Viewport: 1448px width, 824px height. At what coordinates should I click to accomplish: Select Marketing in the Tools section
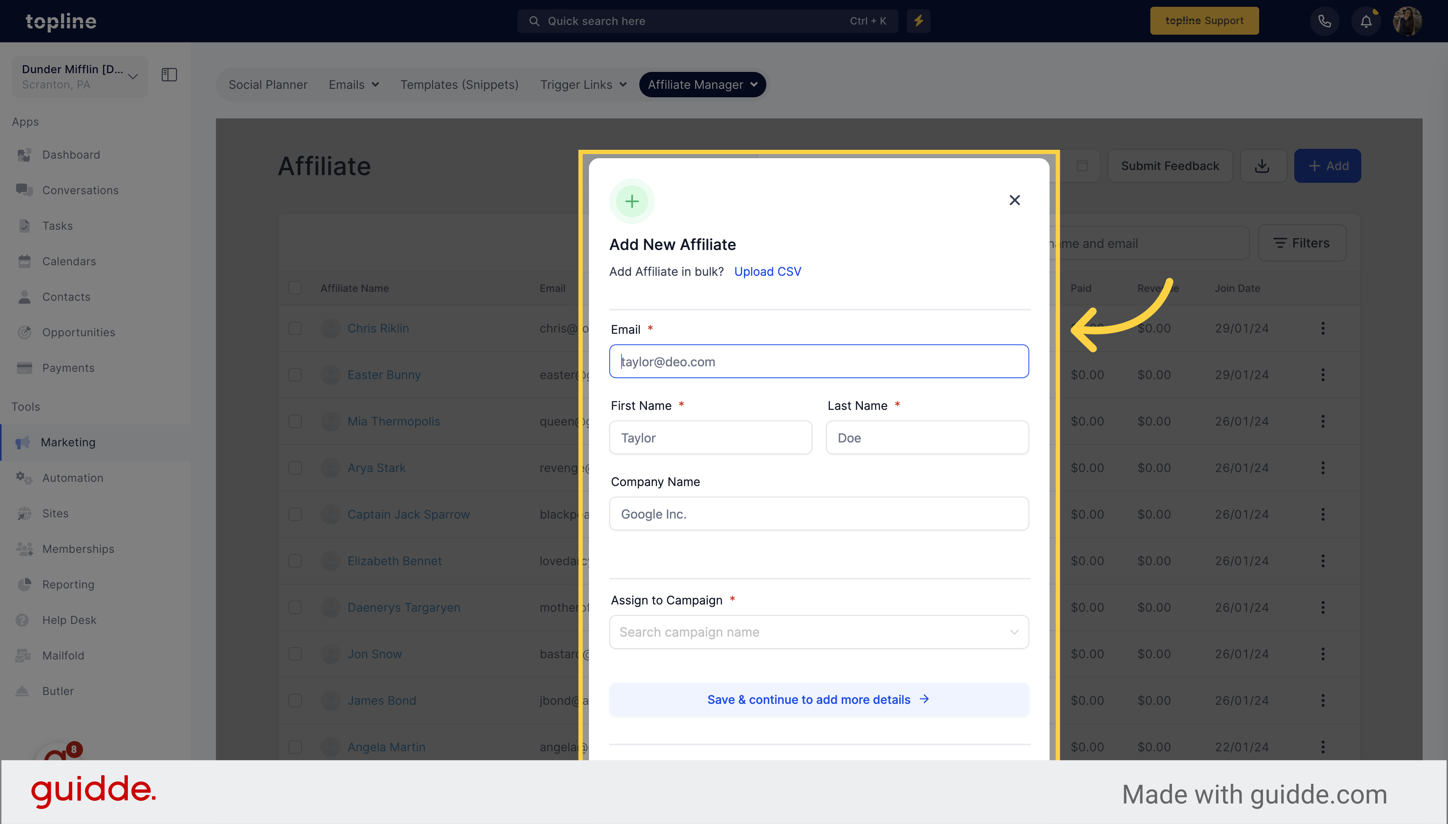(68, 442)
